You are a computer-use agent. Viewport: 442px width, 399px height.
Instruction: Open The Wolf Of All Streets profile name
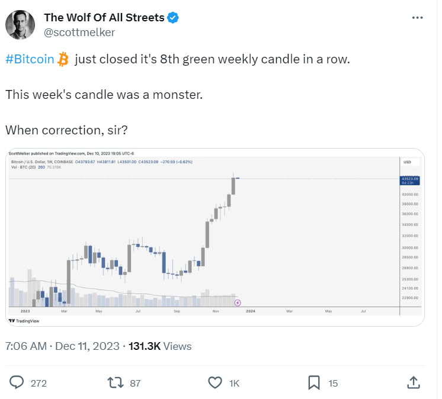(x=104, y=18)
